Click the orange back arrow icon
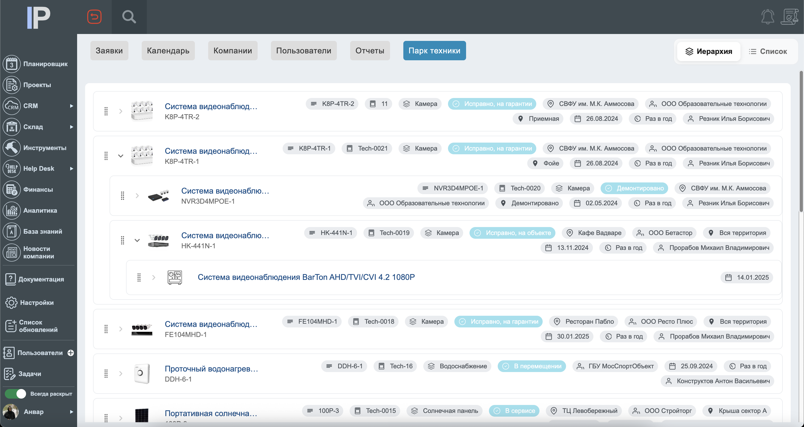This screenshot has width=804, height=427. [94, 17]
